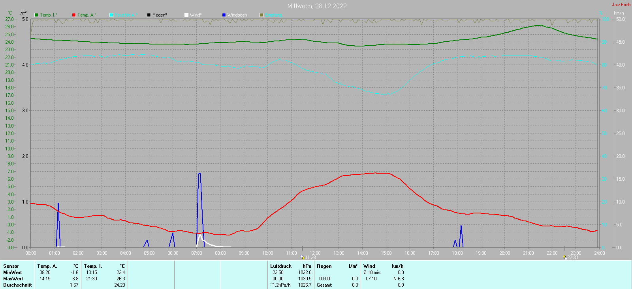The height and width of the screenshot is (289, 632).
Task: Select the 'Feuchte A.*' legend label
Action: point(126,15)
